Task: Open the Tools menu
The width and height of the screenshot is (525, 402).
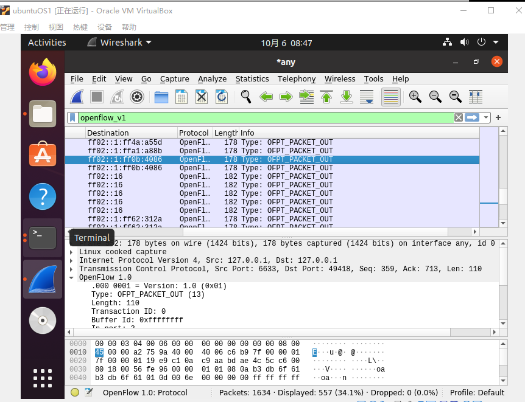Action: (x=374, y=79)
